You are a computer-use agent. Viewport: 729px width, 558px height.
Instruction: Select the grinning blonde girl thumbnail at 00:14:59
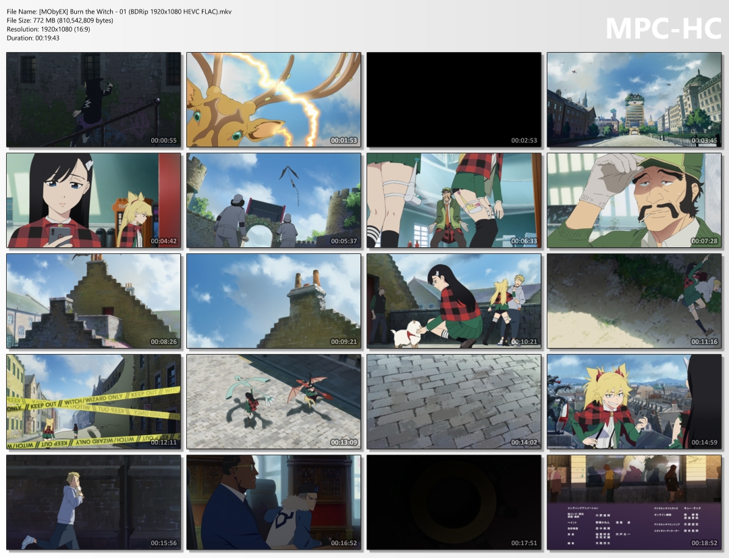pos(634,402)
